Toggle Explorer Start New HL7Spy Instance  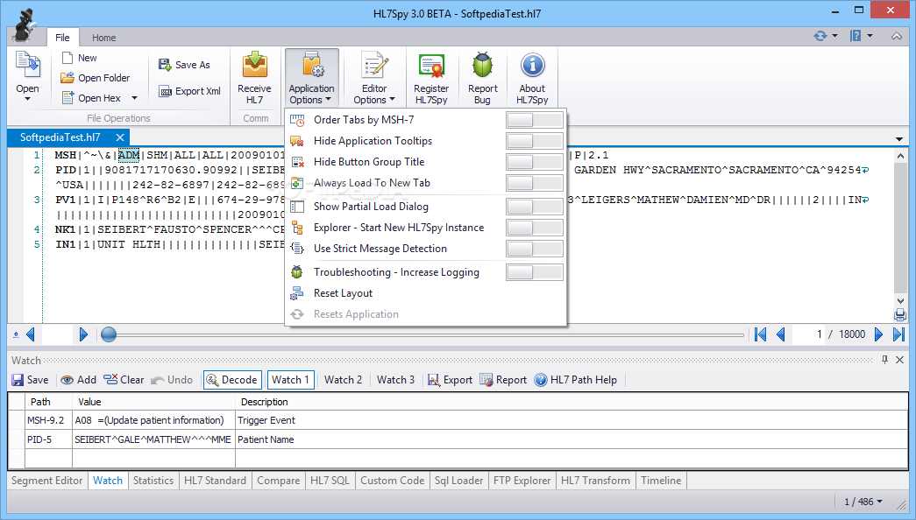(534, 228)
